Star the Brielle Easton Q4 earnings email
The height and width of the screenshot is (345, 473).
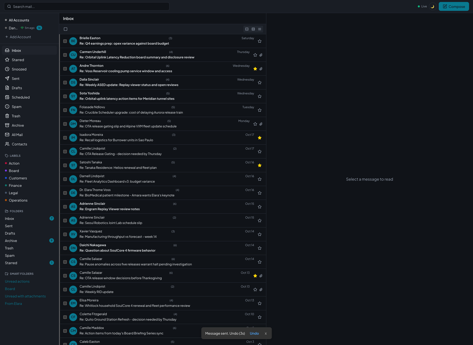pyautogui.click(x=259, y=41)
